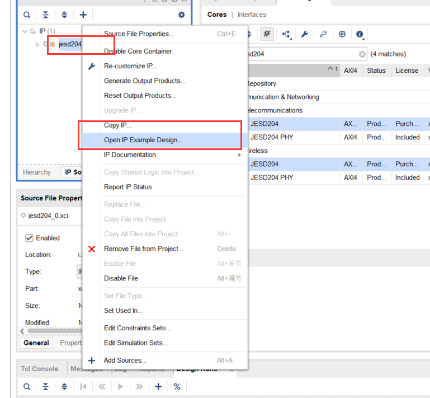Screen dimensions: 430x398
Task: Click the chip IP settings icon in the IP Catalog
Action: 342,34
